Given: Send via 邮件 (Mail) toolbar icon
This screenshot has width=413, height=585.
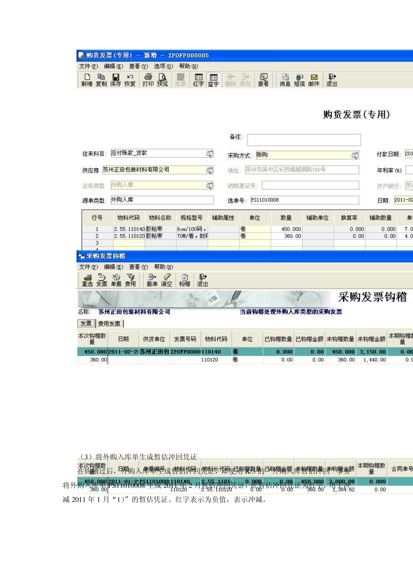Looking at the screenshot, I should point(314,80).
